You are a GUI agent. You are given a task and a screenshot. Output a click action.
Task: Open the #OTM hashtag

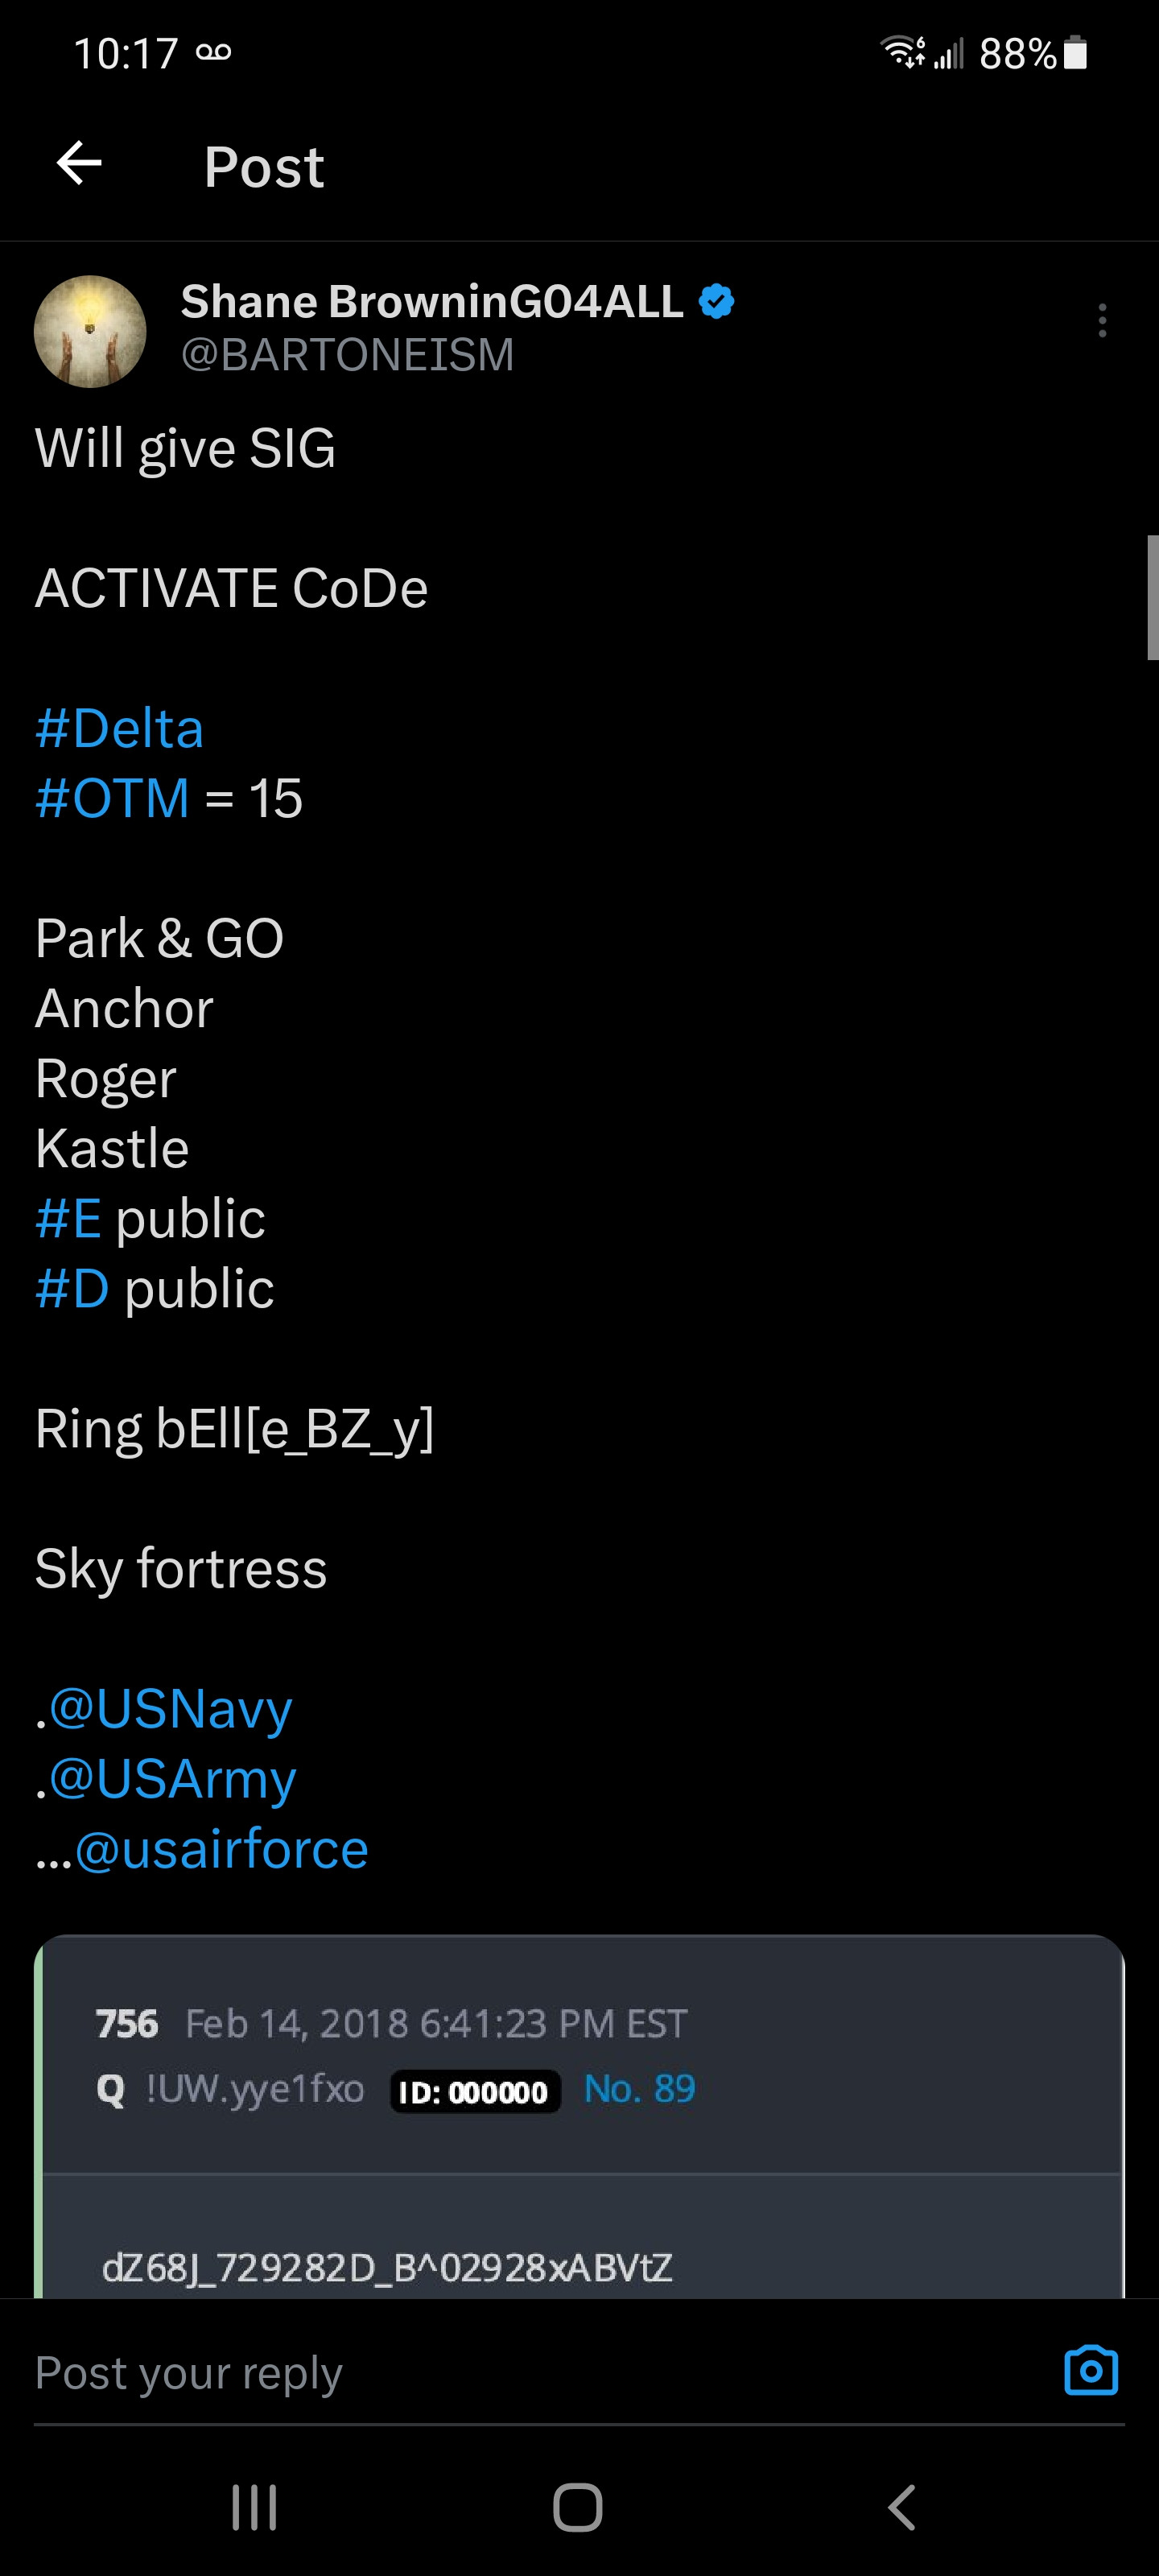point(112,798)
